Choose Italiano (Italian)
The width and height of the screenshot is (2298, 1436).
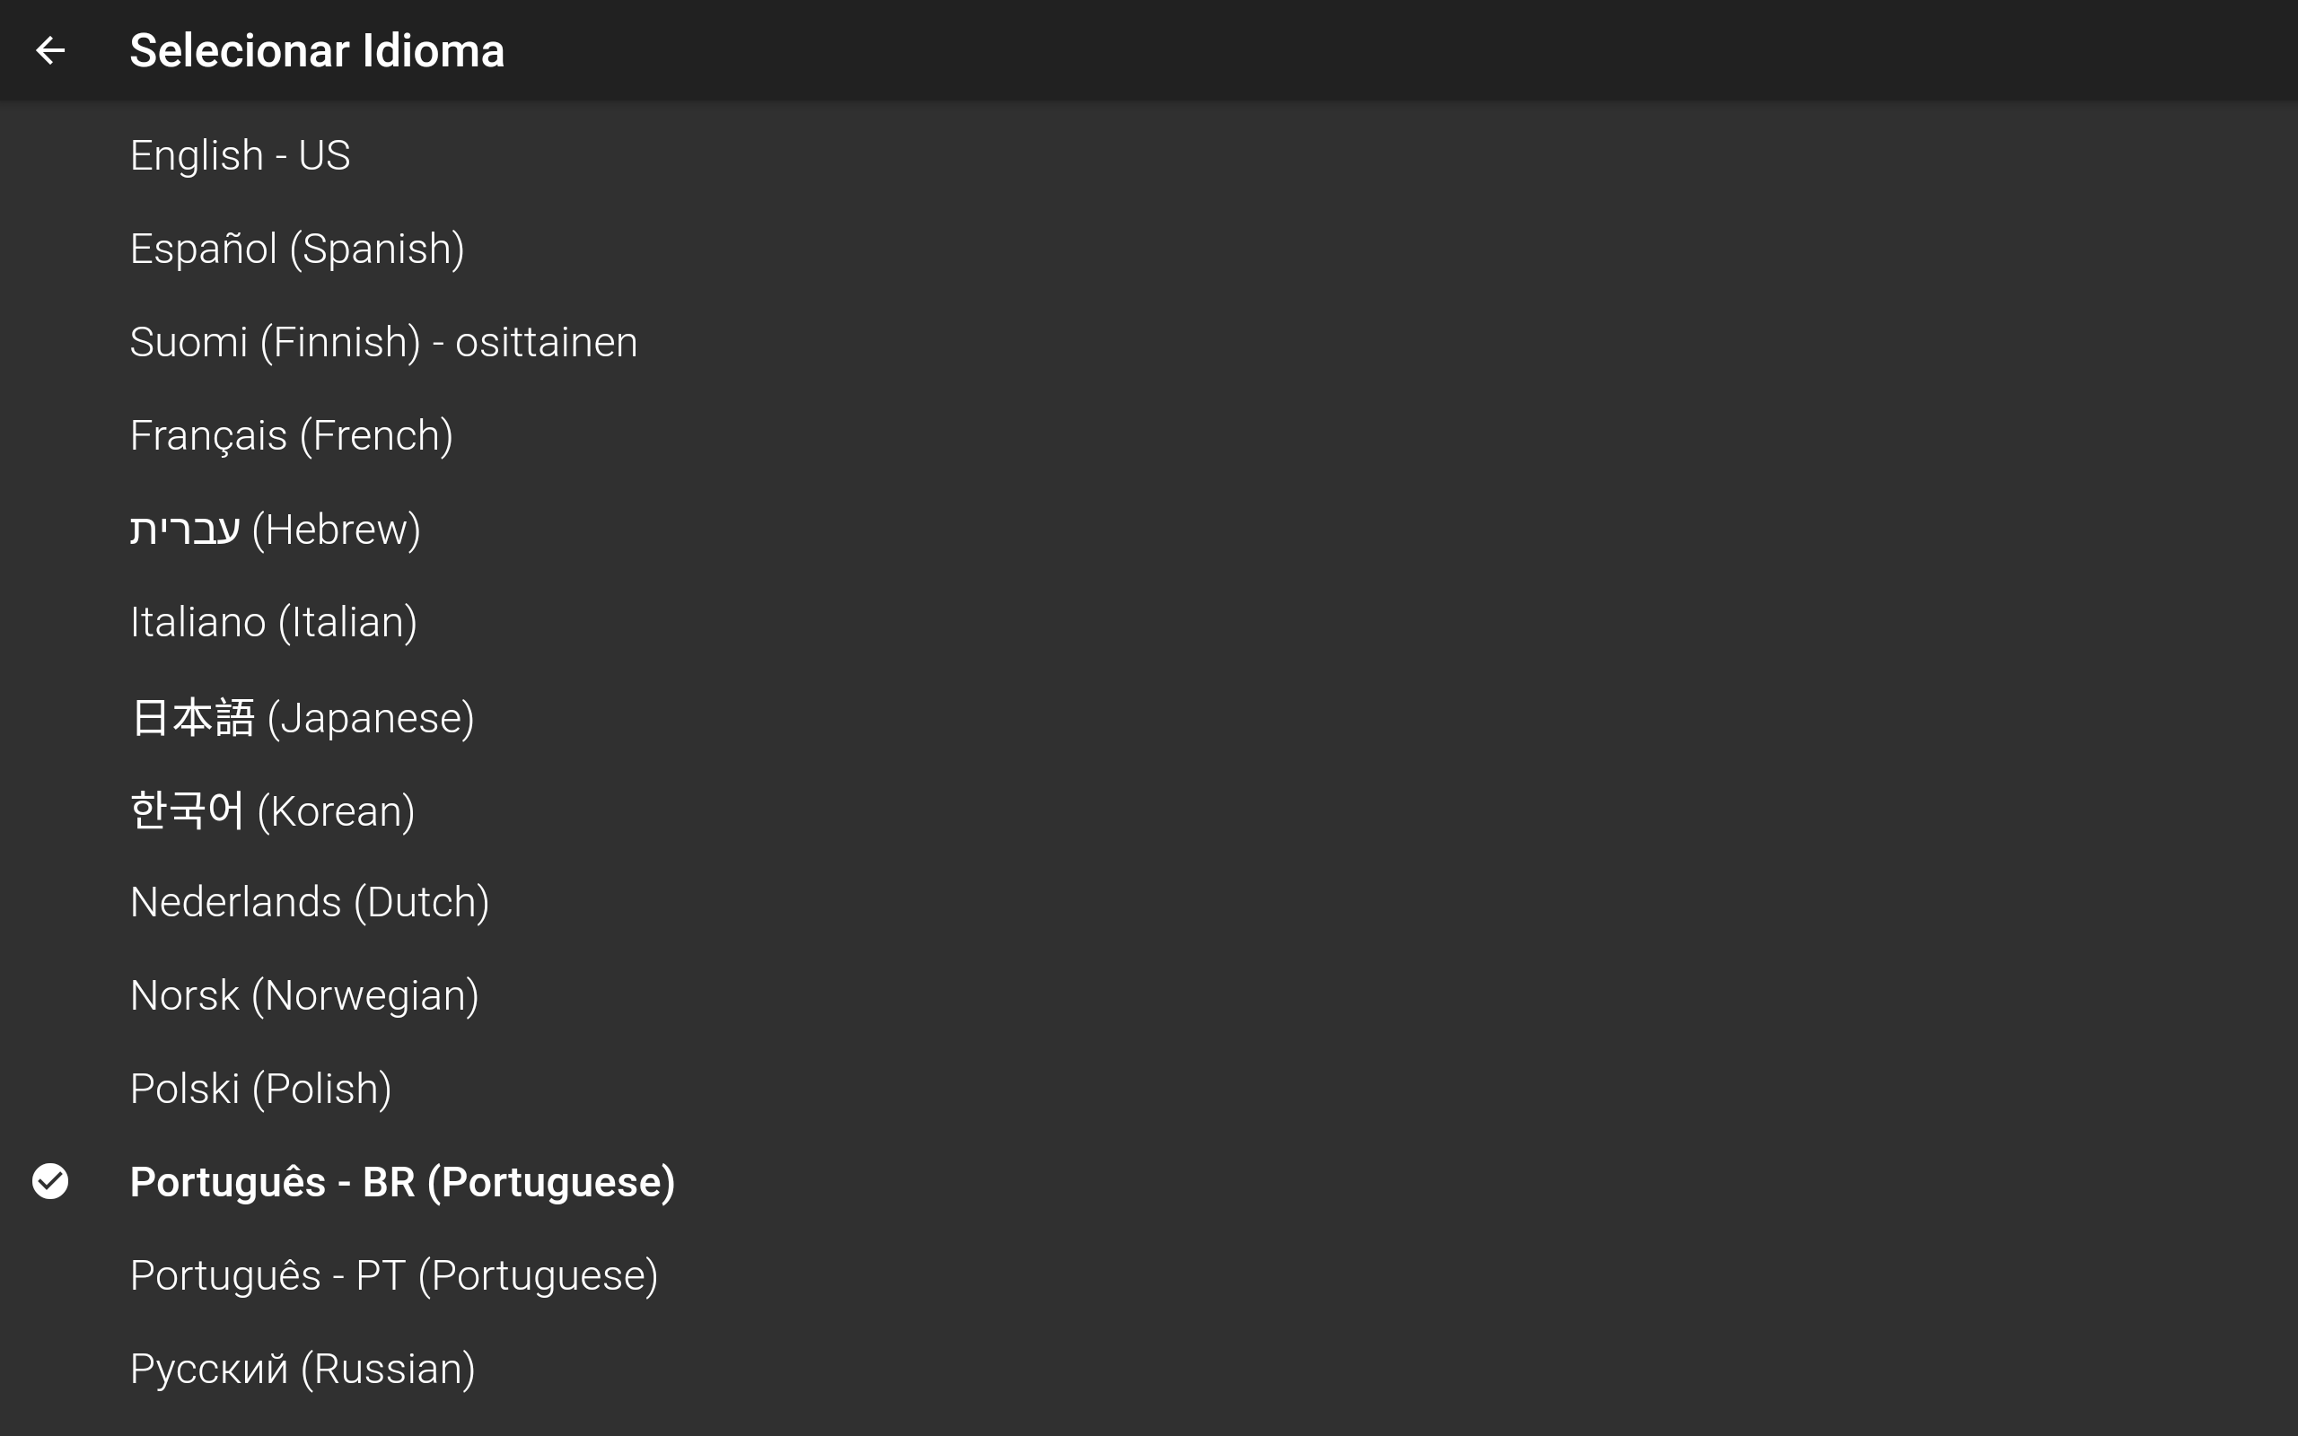[x=1149, y=622]
